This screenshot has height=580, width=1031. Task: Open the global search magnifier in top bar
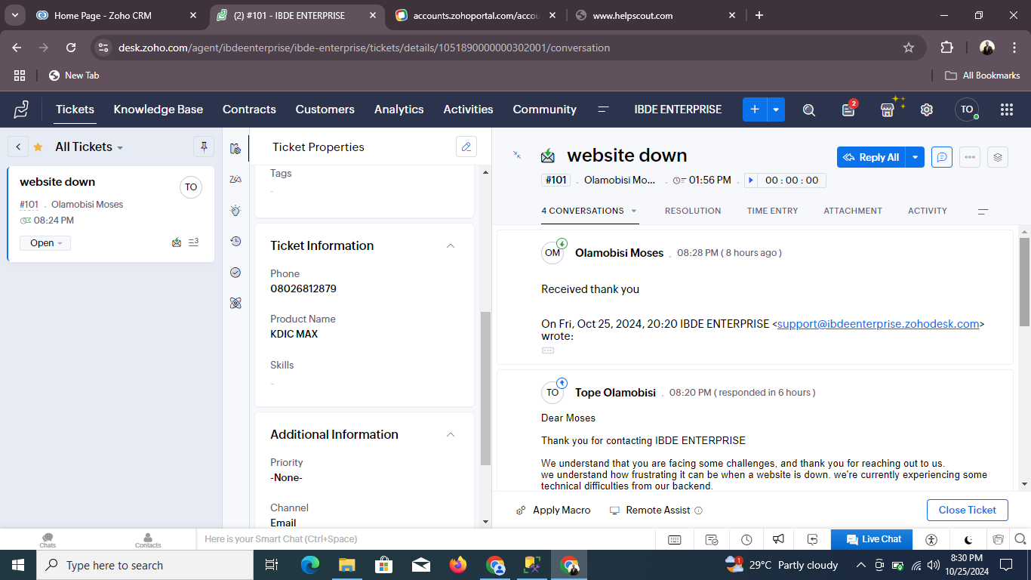pos(809,110)
